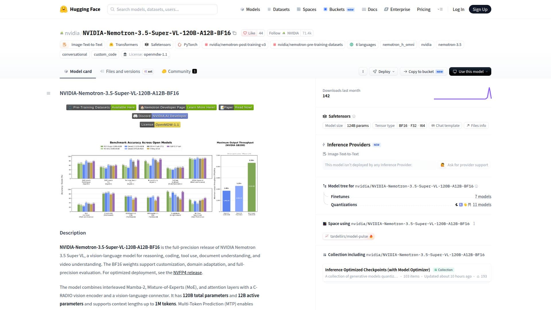Click Copy to bucket button
Viewport: 551px width, 310px height.
click(423, 71)
